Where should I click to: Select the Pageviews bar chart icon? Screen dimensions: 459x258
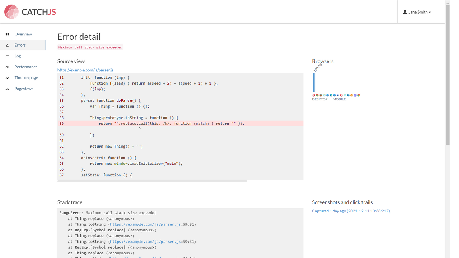click(7, 89)
